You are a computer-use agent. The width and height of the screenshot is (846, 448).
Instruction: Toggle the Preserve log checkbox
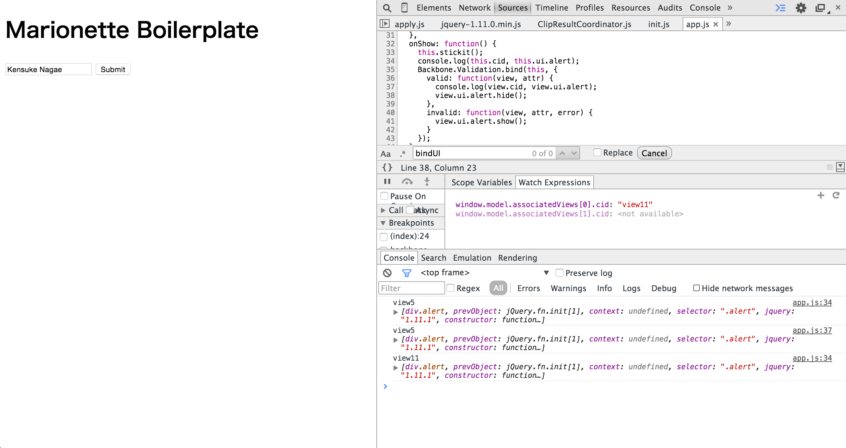[x=560, y=273]
